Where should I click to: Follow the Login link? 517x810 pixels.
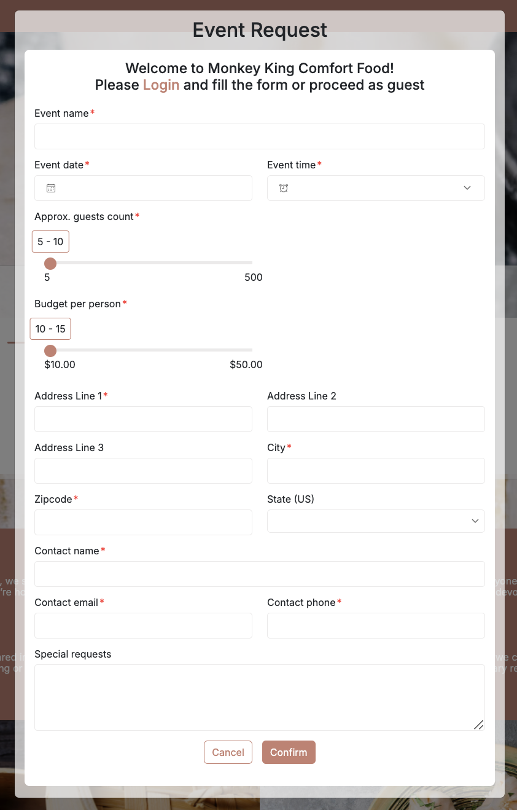tap(161, 85)
